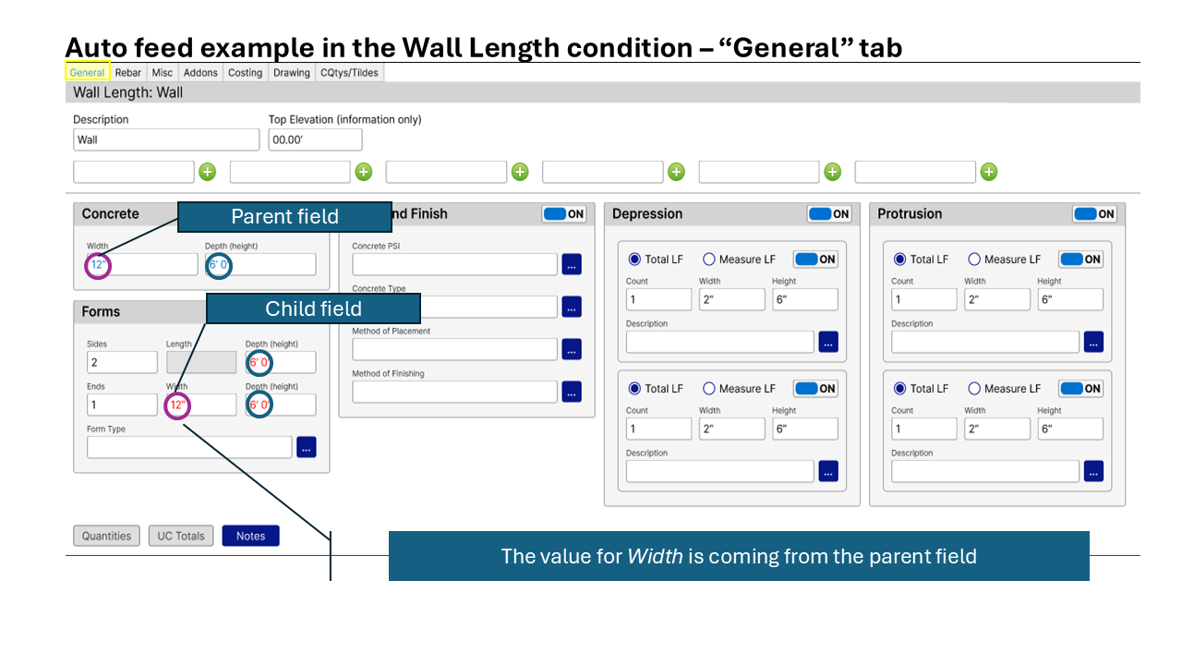Open the Notes button
Viewport: 1182px width, 665px height.
coord(250,536)
